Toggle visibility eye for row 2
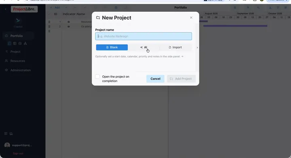Viewport: 291px width, 158px height. pyautogui.click(x=68, y=27)
